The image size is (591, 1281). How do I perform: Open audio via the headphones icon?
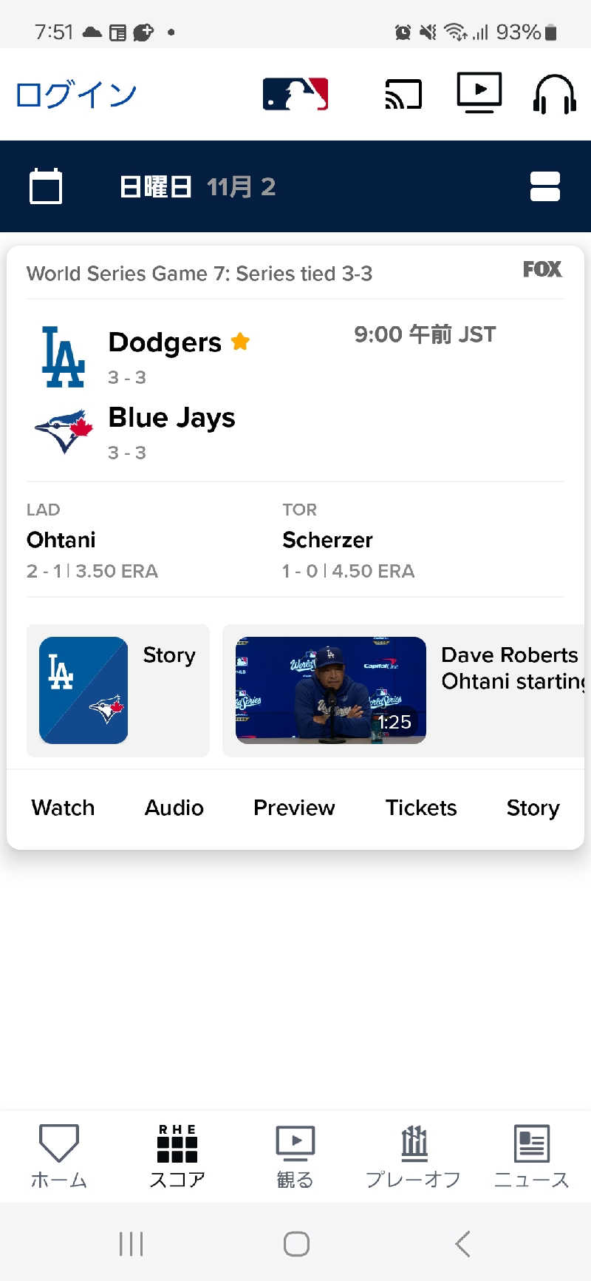554,94
